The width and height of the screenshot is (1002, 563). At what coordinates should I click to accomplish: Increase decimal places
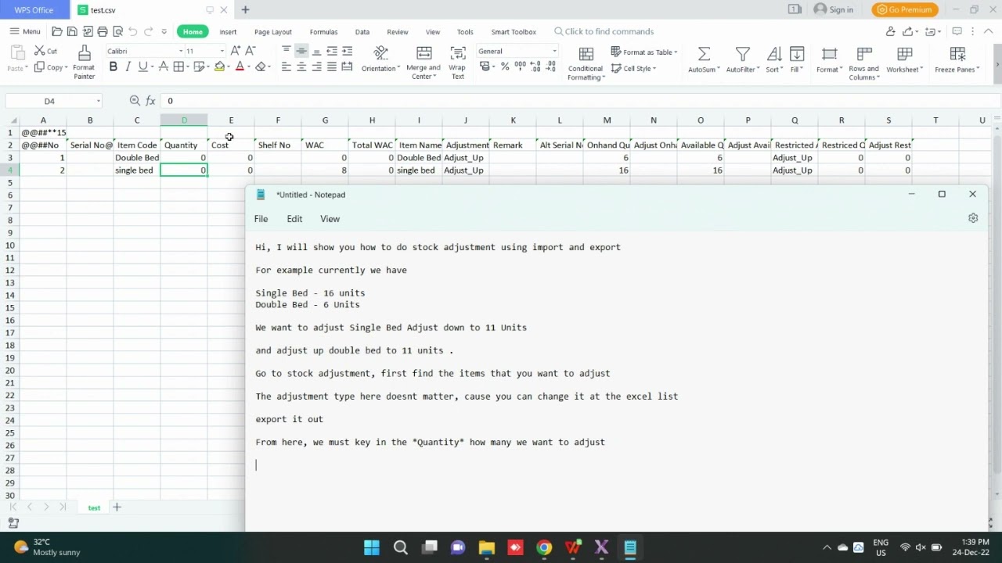coord(535,67)
